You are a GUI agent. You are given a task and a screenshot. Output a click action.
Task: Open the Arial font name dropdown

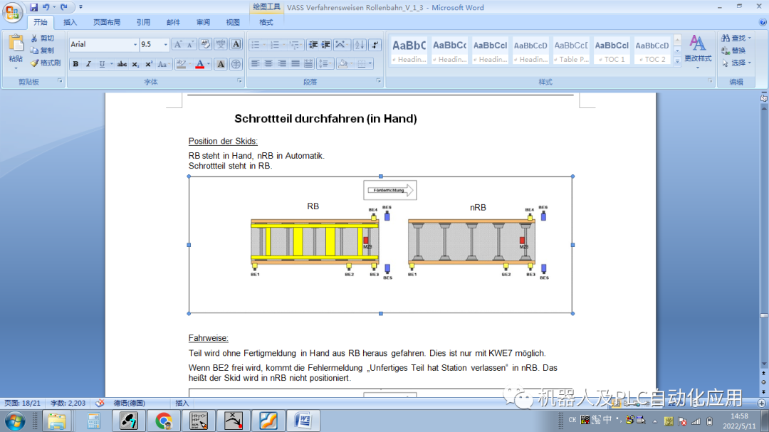(x=135, y=44)
